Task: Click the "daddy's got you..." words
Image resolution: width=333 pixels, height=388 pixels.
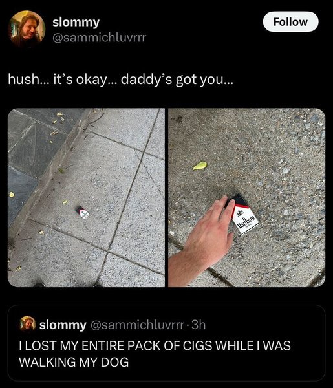Action: click(x=177, y=80)
